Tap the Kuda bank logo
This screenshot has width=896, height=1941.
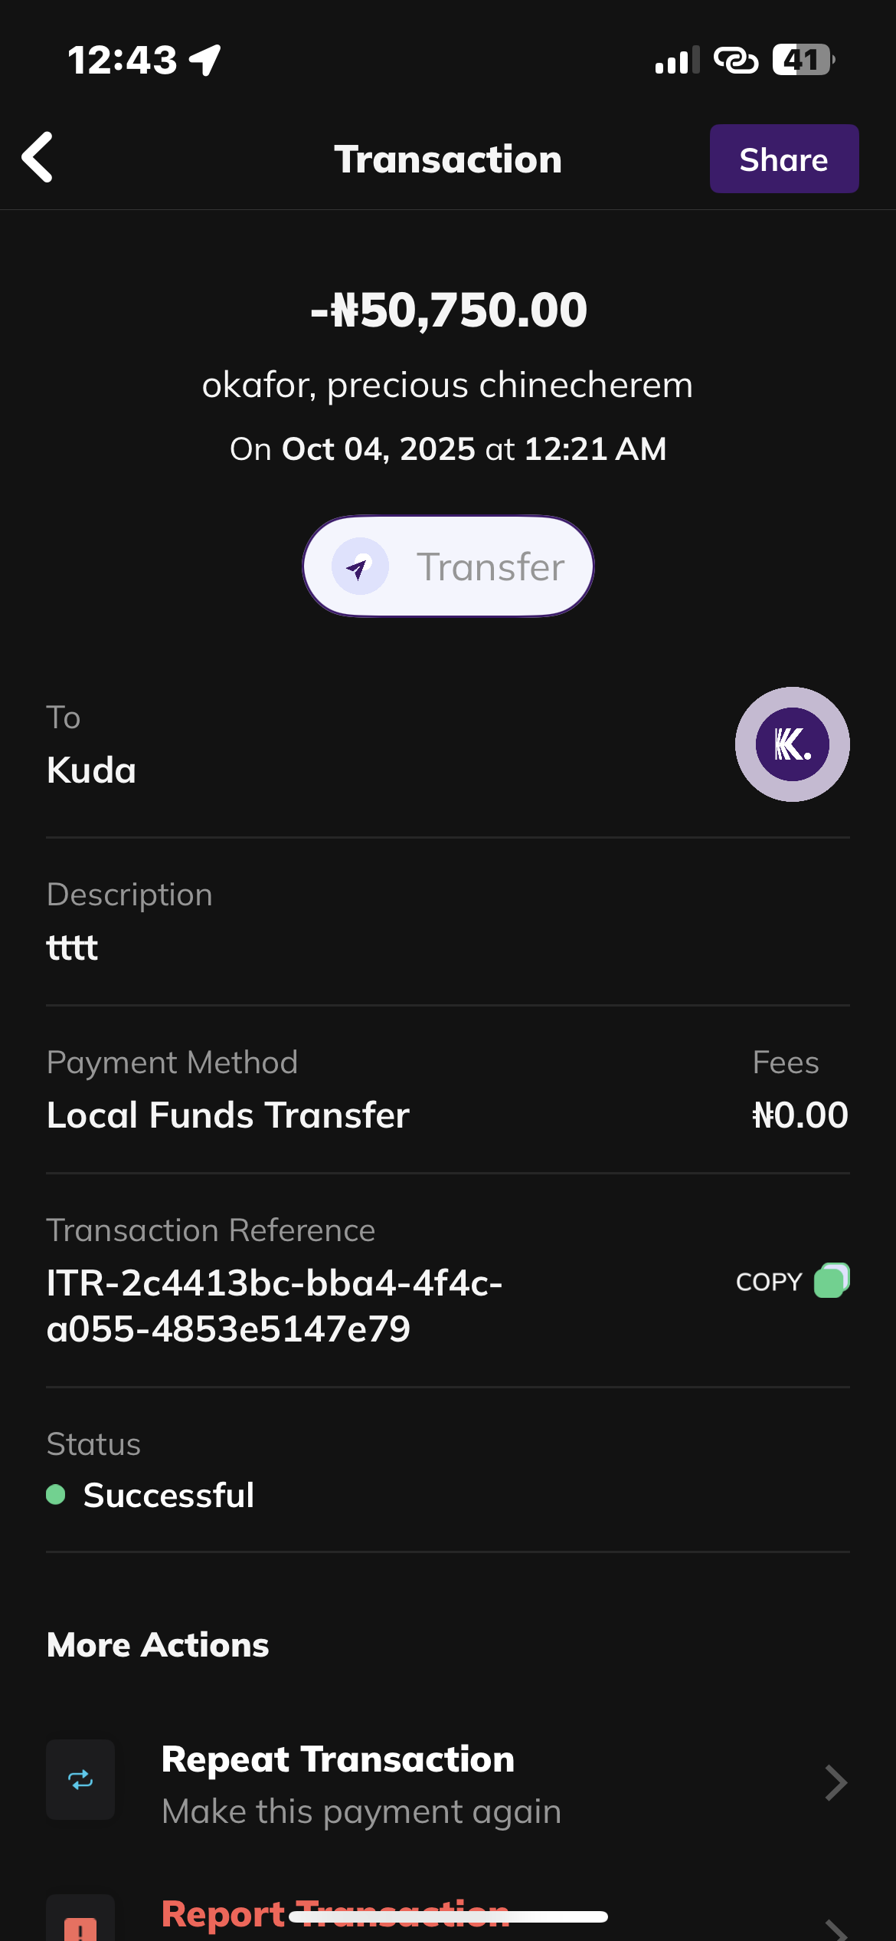(x=792, y=744)
